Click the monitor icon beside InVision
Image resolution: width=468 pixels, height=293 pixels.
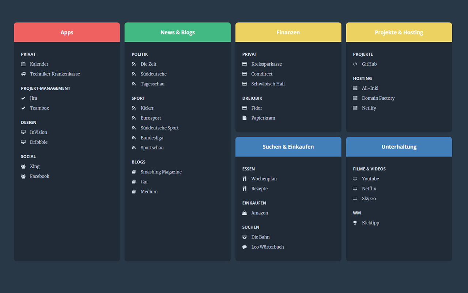point(23,132)
